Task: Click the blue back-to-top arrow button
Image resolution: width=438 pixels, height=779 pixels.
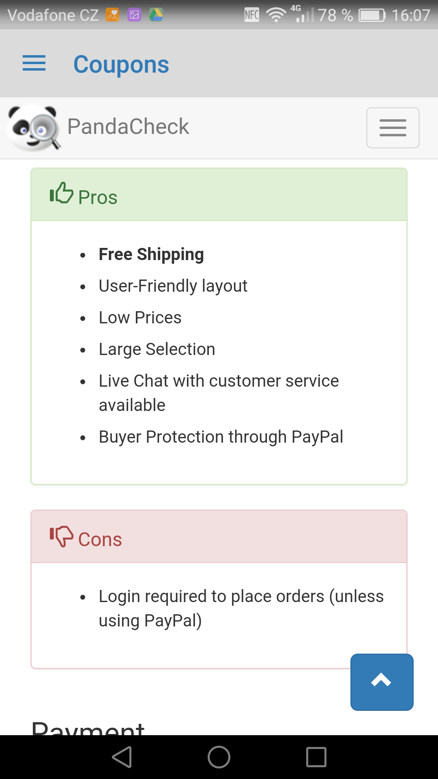Action: (382, 682)
